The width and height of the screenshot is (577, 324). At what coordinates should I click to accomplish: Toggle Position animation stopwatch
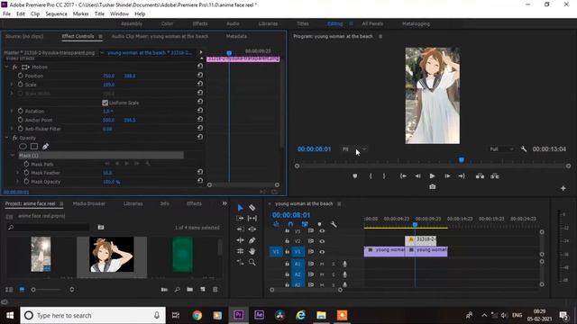point(20,76)
